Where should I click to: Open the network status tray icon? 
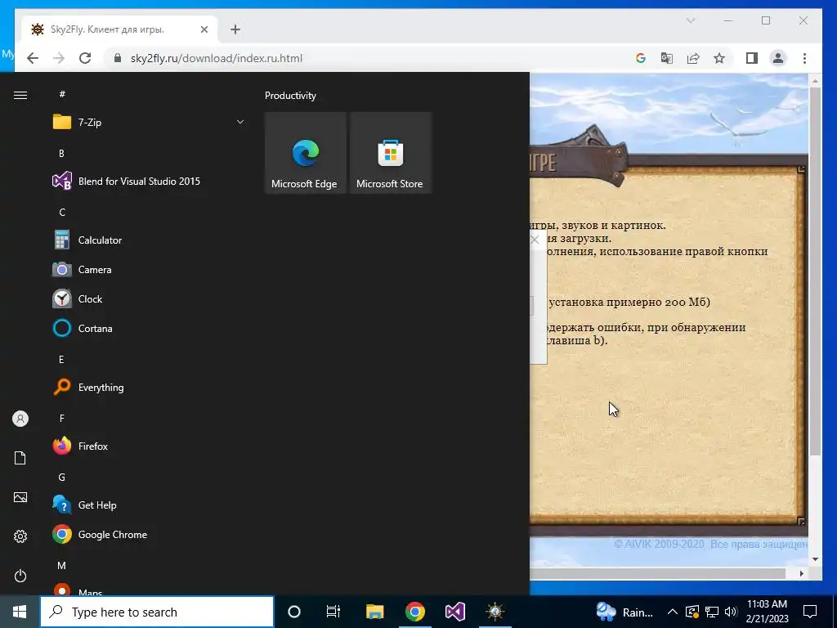712,612
